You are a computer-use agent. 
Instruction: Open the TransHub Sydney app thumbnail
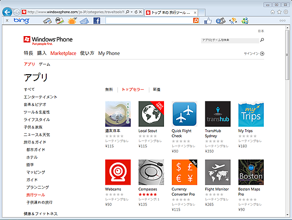point(218,114)
